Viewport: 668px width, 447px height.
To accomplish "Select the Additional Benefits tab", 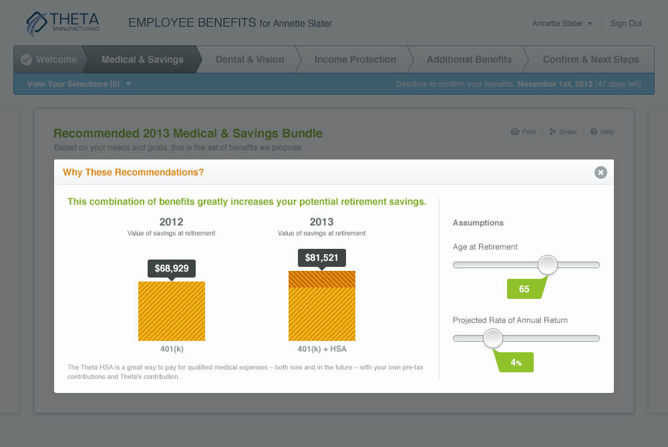I will (469, 59).
